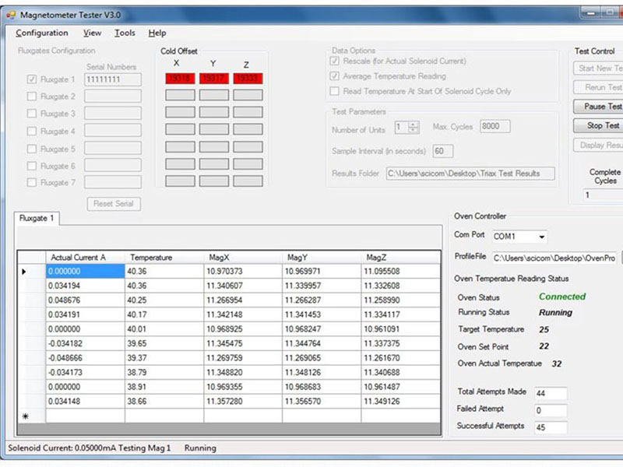Click the Start New Test button
Screen dimensions: 623x467
(598, 68)
